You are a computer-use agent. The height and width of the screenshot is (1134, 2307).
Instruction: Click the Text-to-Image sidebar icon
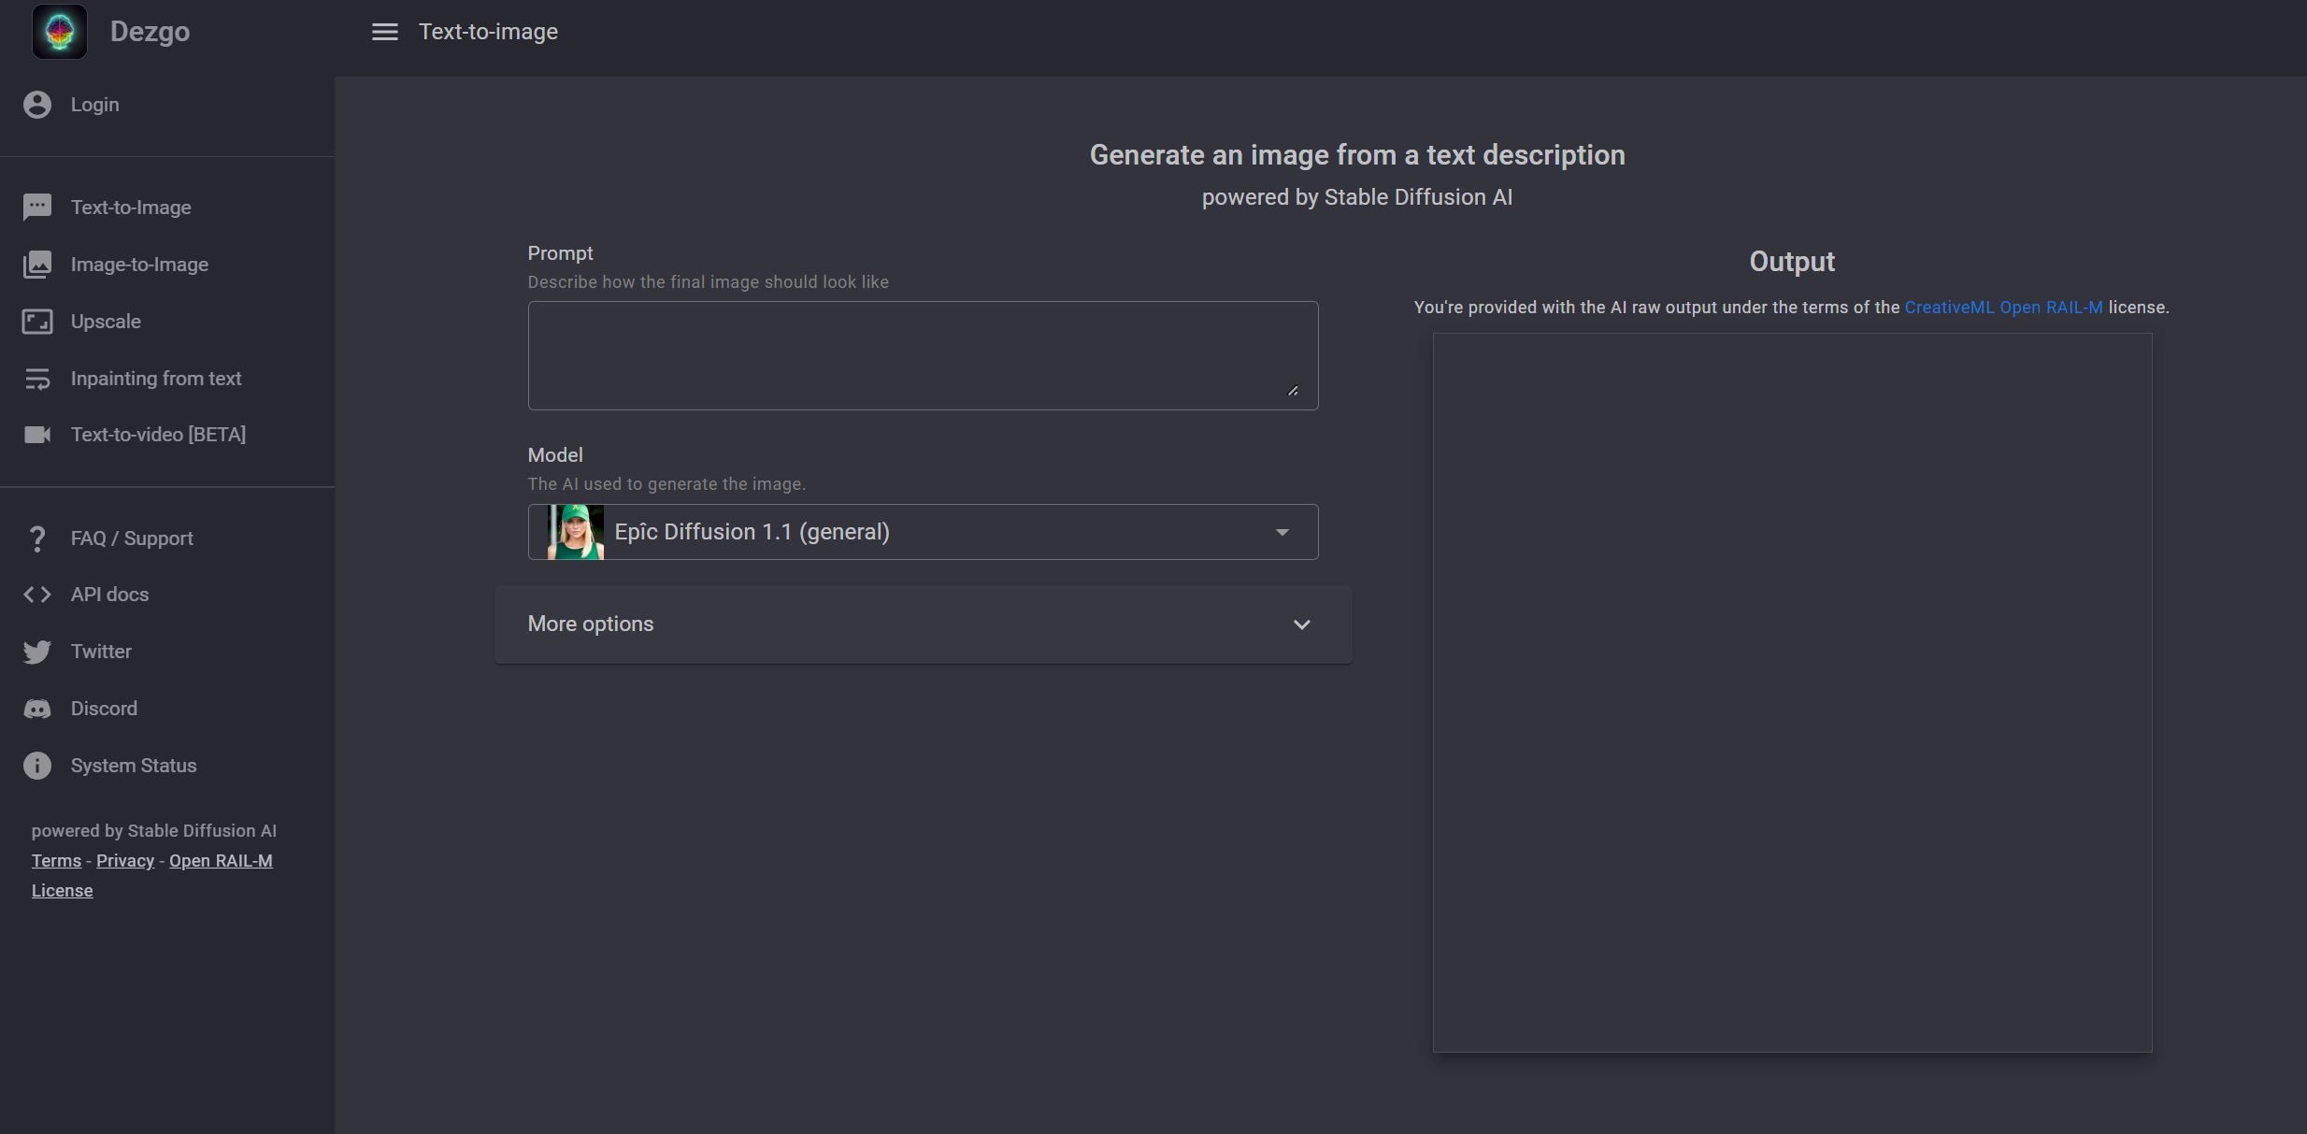[36, 208]
